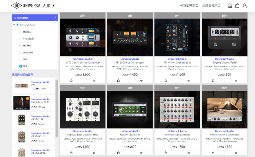The image size is (255, 157).
Task: Add Galaxy Tape Echo to cart
Action: (x=118, y=153)
